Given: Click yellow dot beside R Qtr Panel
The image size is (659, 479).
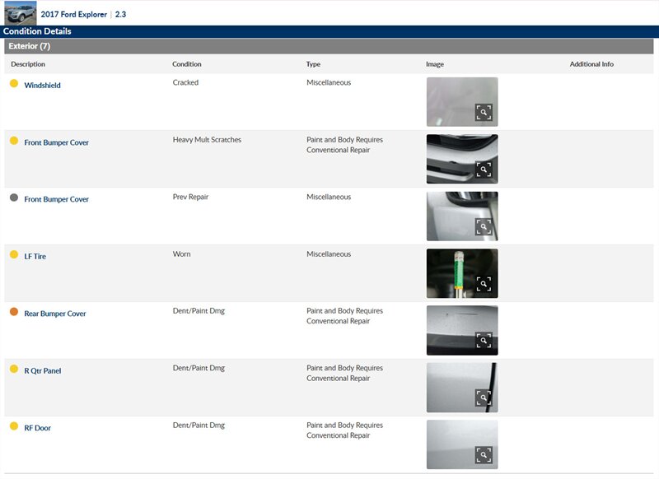Looking at the screenshot, I should pyautogui.click(x=14, y=369).
